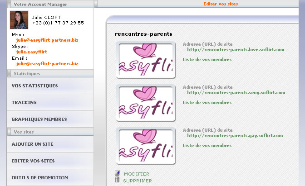Click the grip icon beside Editer vos sites
Screen dimensions: 305x186
[x=96, y=4]
